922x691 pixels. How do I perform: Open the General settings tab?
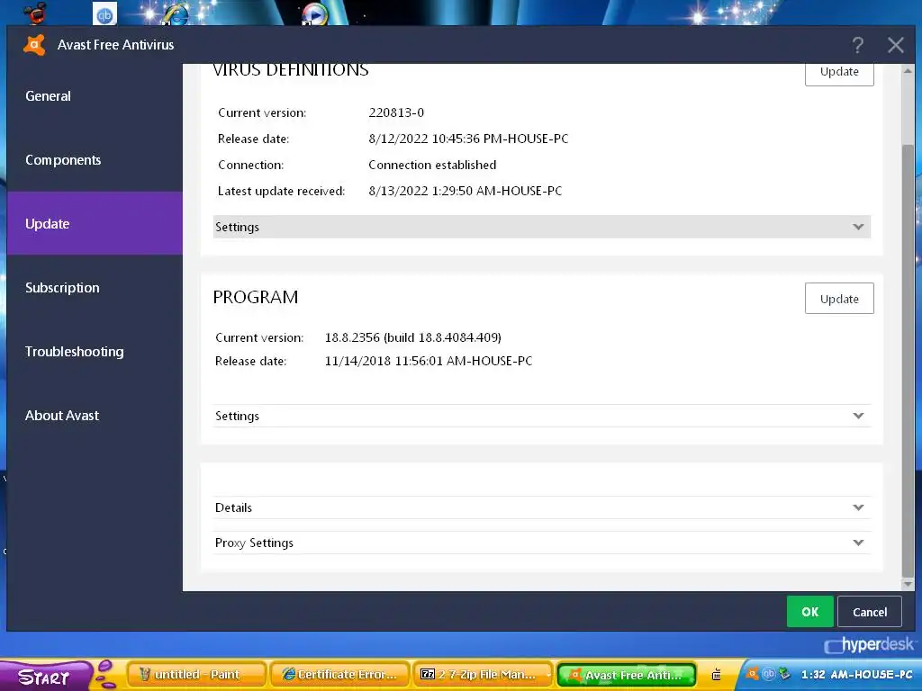[95, 95]
